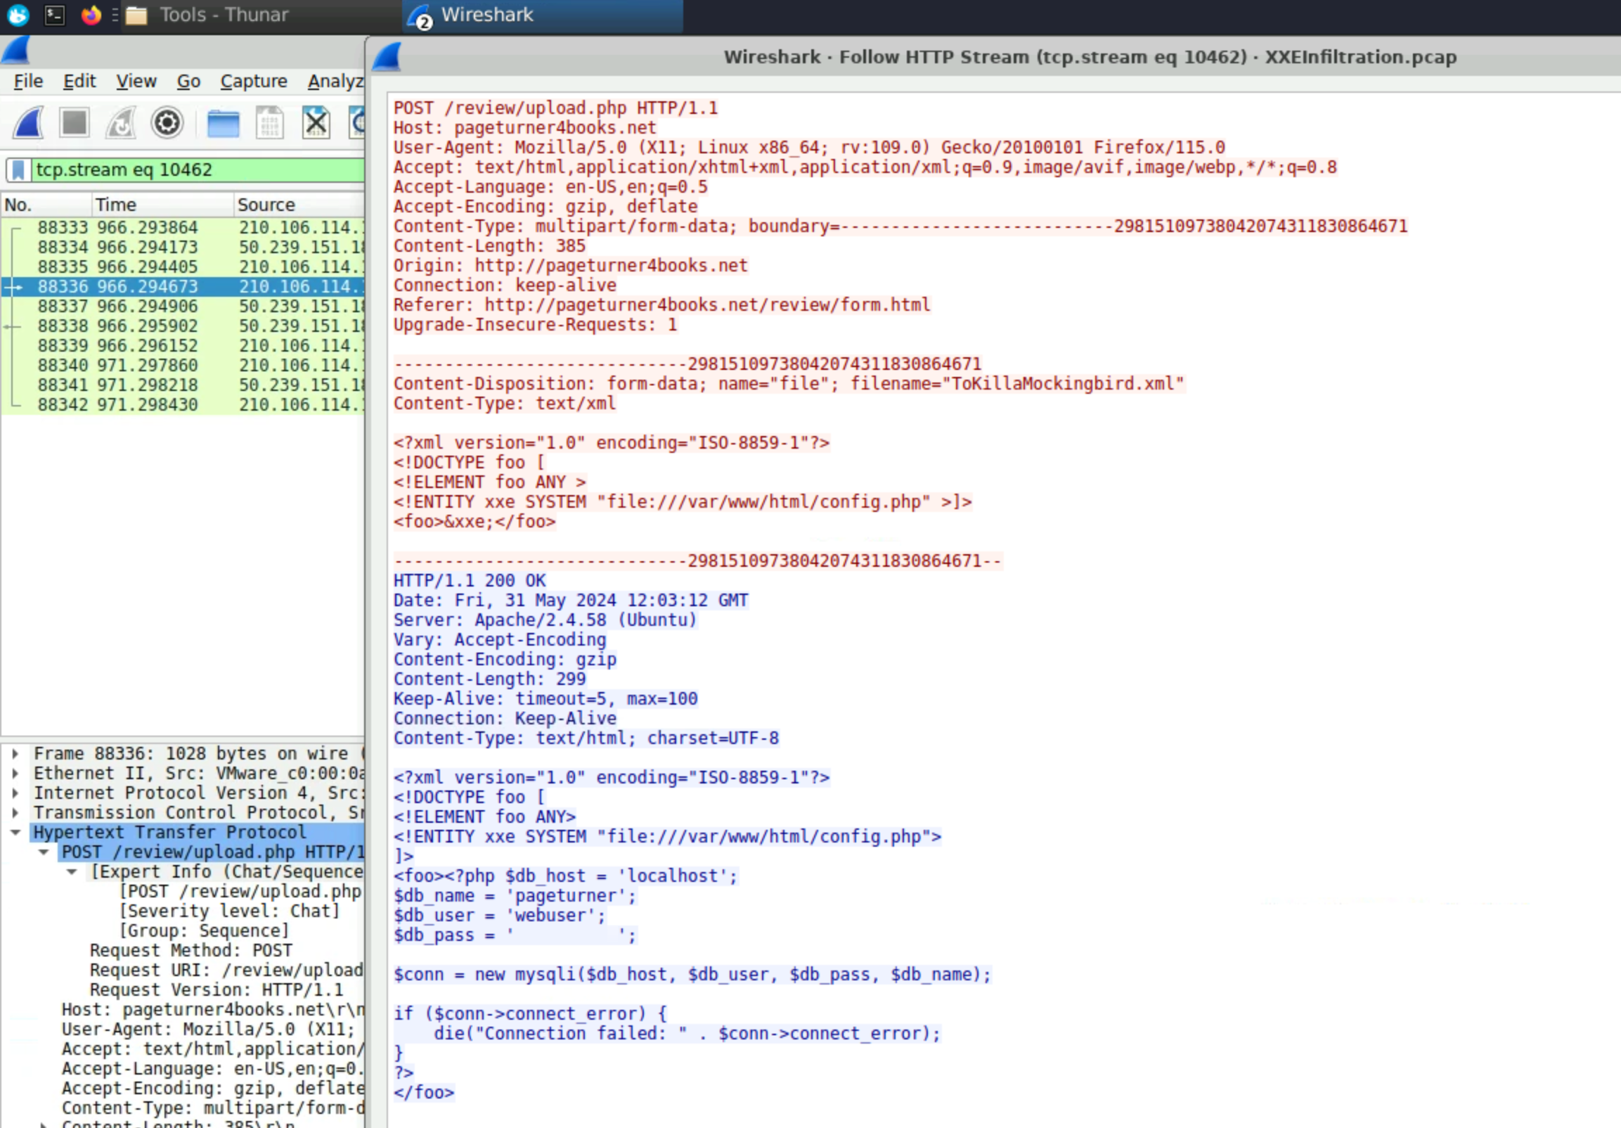The height and width of the screenshot is (1128, 1621).
Task: Open Firefox from the top panel
Action: 91,15
